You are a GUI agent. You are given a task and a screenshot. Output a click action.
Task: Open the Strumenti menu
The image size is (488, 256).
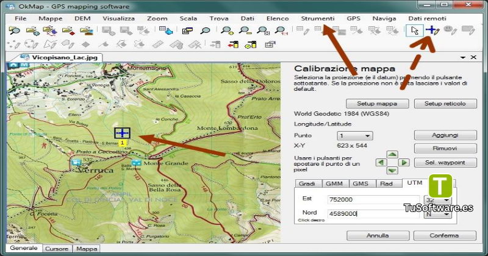click(x=318, y=18)
